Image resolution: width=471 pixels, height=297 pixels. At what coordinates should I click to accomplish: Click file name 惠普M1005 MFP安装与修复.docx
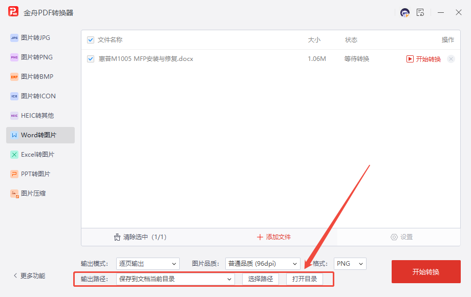[x=146, y=59]
